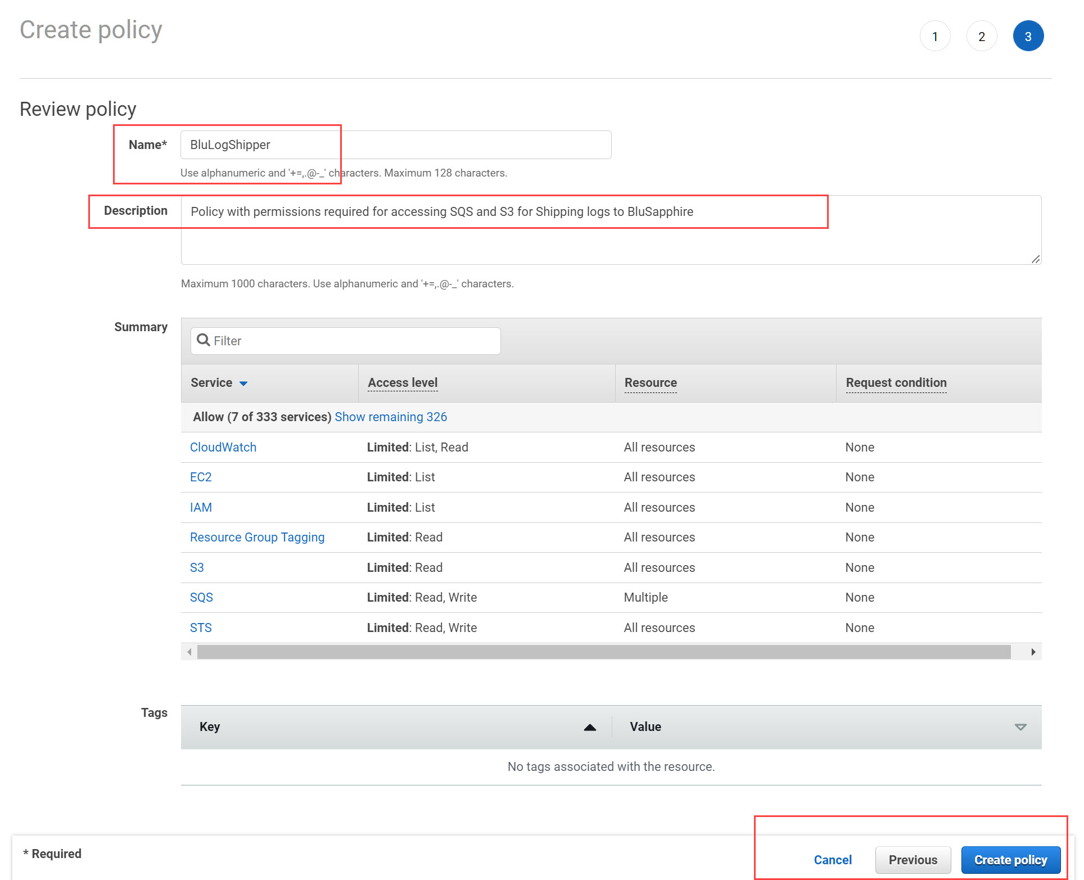Image resolution: width=1084 pixels, height=880 pixels.
Task: Open Show remaining 326 services link
Action: 391,417
